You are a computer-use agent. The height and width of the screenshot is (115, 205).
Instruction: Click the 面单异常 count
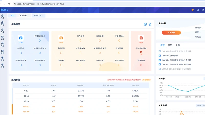[100, 41]
